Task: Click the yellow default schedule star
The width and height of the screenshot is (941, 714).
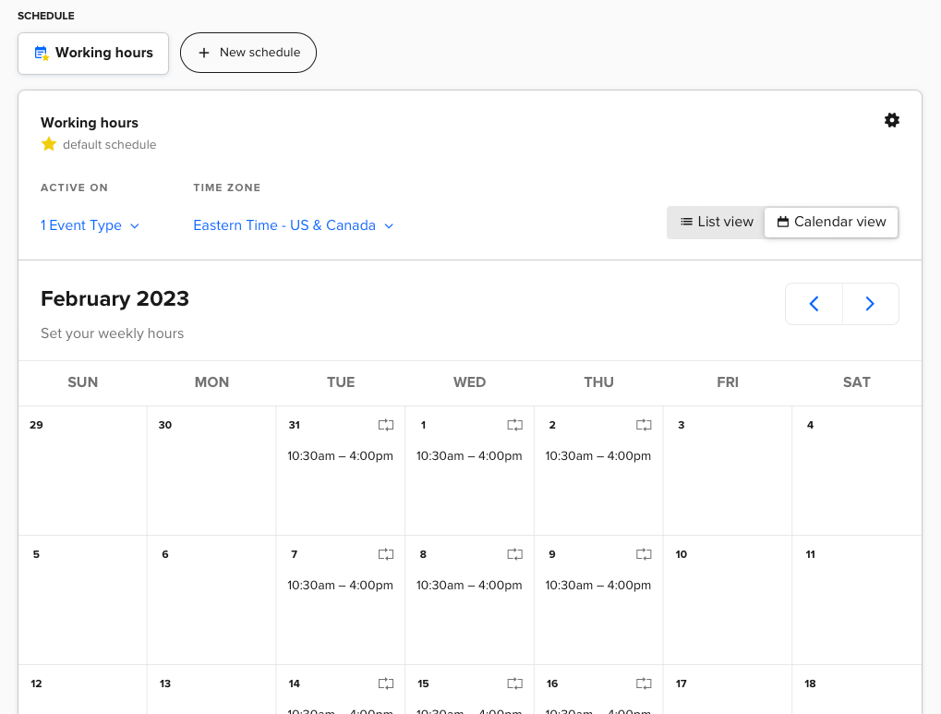Action: (x=49, y=144)
